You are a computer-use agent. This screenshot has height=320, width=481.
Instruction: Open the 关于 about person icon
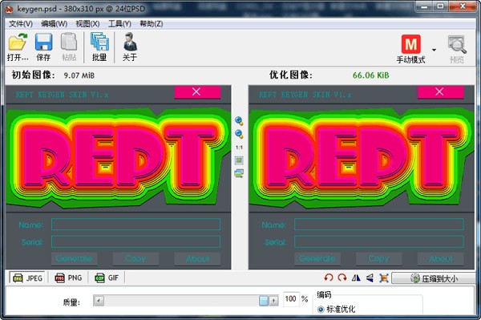tap(130, 47)
